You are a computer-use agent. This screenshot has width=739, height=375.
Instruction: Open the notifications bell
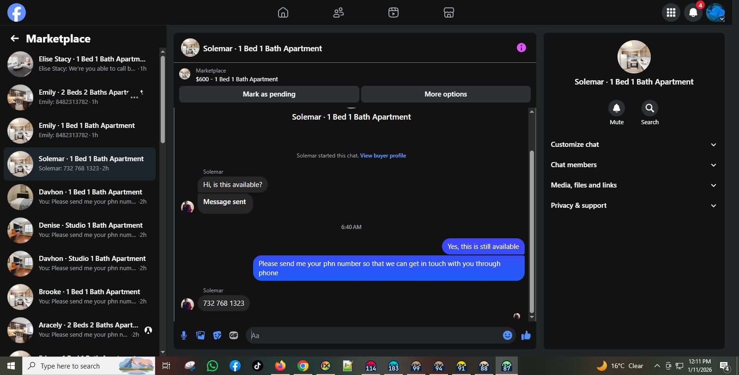tap(693, 12)
